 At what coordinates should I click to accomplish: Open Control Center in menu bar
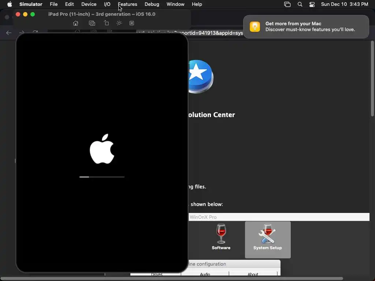click(312, 4)
